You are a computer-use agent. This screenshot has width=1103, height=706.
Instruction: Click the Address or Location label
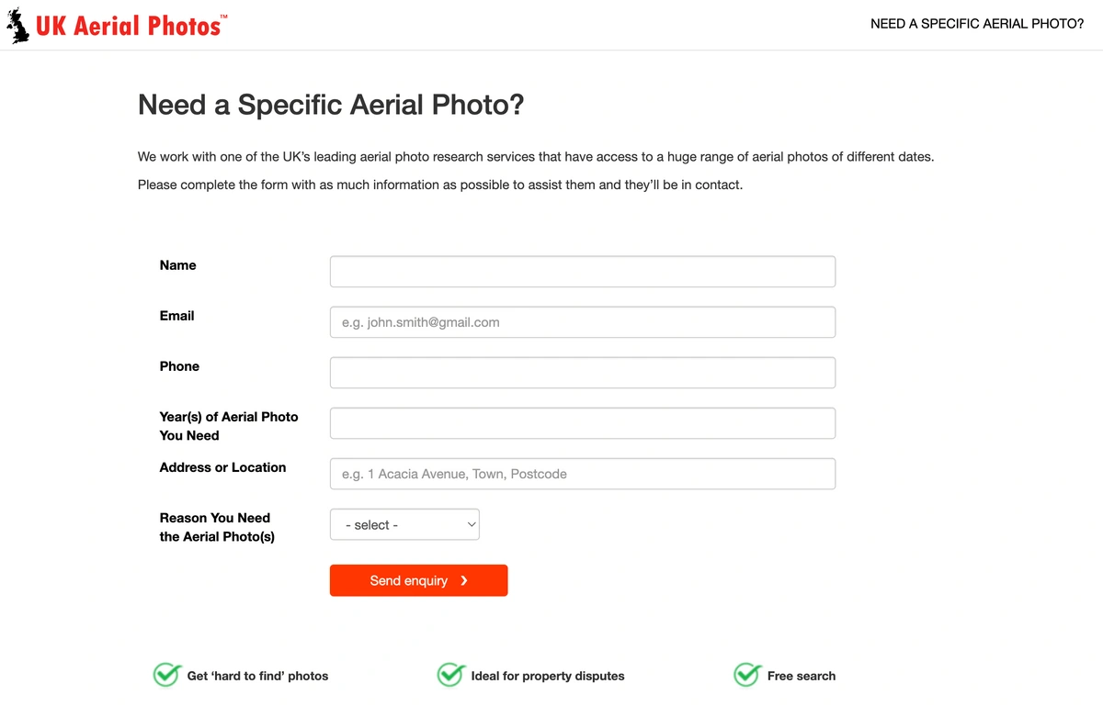coord(222,467)
